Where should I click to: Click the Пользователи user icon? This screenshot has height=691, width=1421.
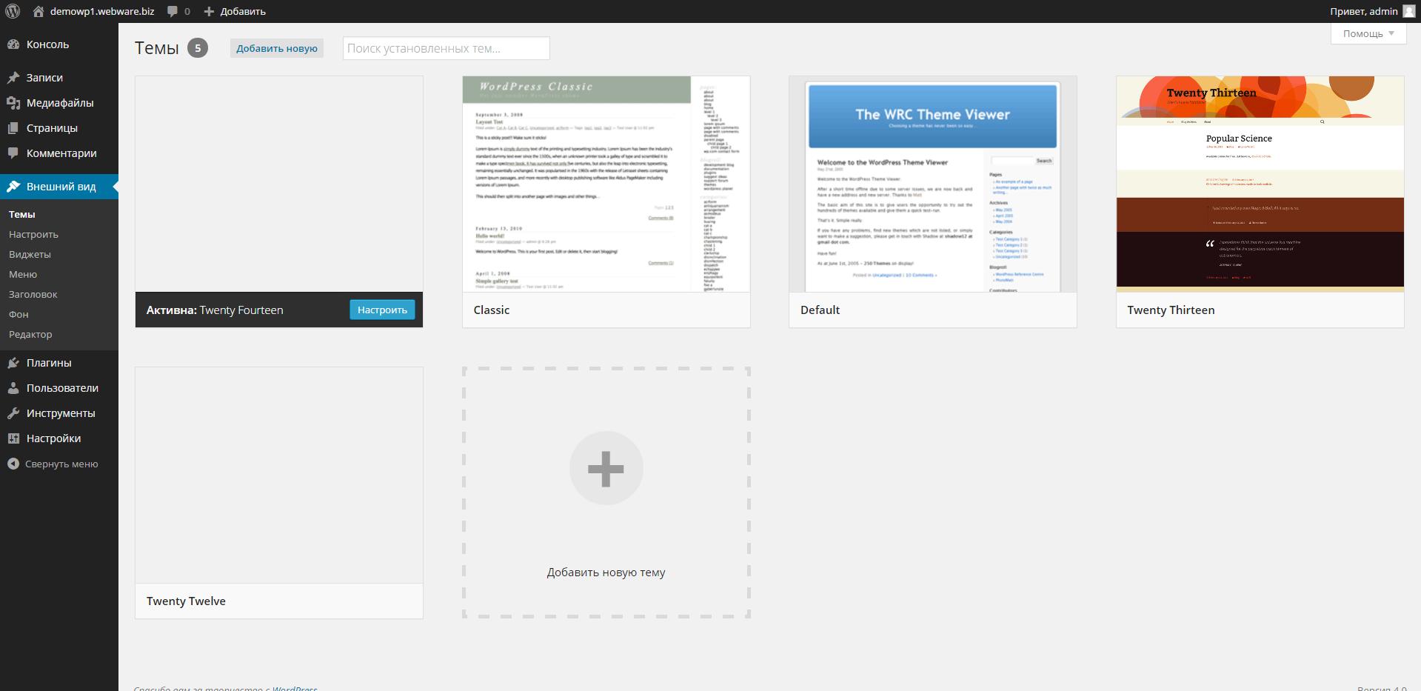pos(13,388)
